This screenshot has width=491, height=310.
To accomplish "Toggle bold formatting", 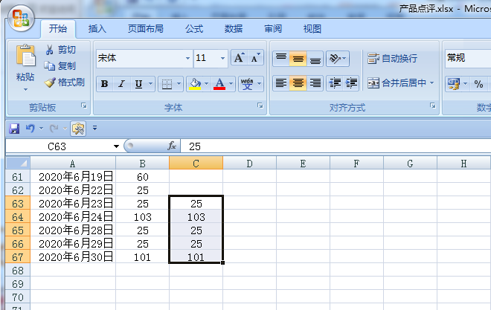I will pos(105,84).
